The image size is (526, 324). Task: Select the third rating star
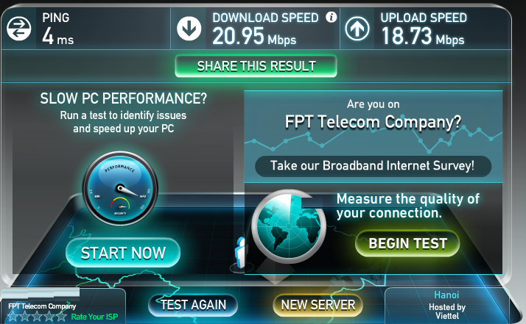point(37,317)
